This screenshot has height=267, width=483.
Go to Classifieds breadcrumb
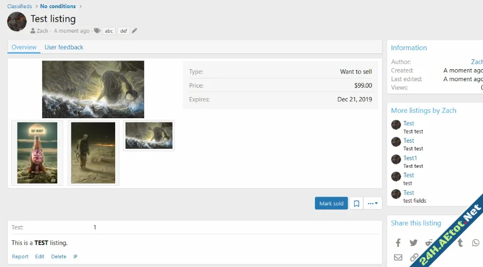(20, 6)
